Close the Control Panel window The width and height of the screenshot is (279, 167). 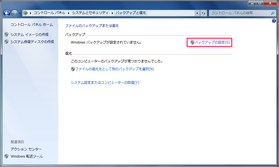pyautogui.click(x=270, y=3)
